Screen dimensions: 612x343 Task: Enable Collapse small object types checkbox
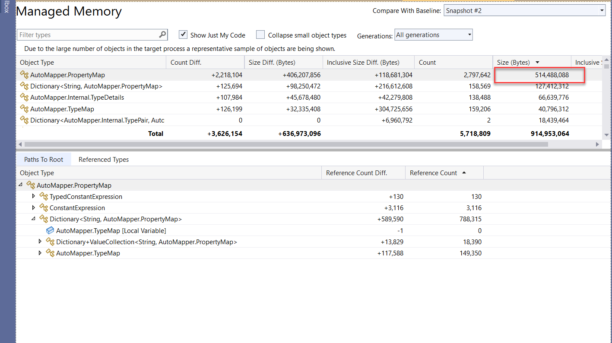(260, 35)
